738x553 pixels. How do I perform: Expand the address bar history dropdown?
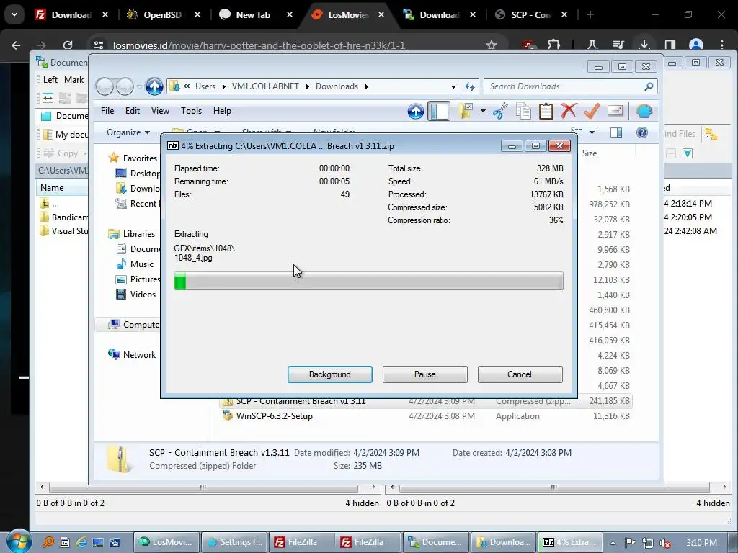[x=453, y=86]
